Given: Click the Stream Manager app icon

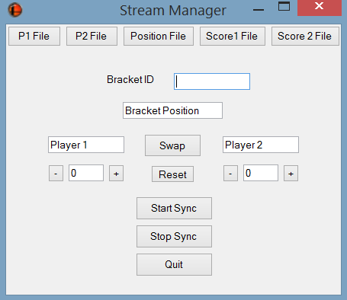Looking at the screenshot, I should 15,10.
